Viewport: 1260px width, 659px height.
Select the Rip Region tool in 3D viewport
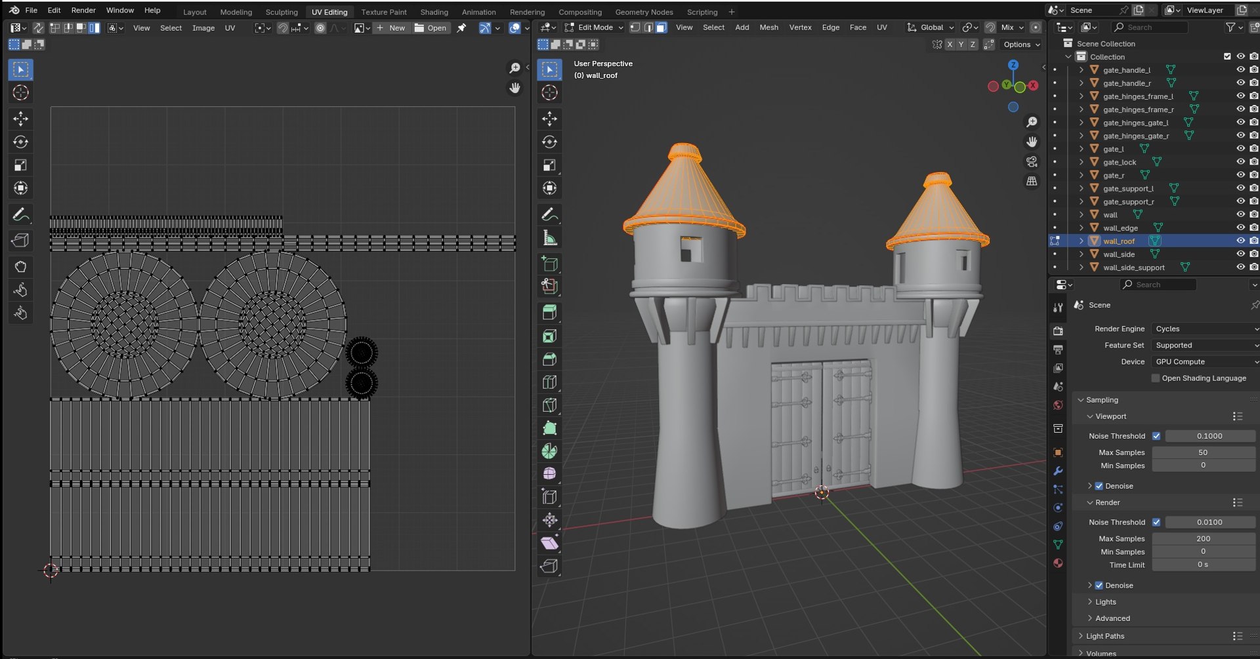(549, 566)
